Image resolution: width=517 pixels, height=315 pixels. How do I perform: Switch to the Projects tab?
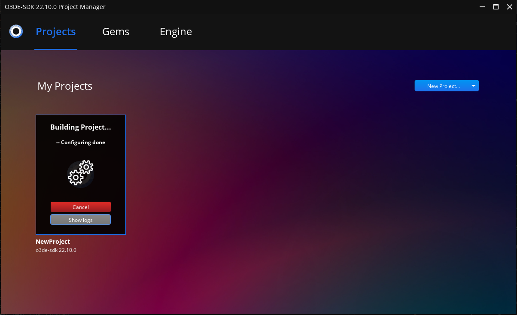tap(56, 32)
